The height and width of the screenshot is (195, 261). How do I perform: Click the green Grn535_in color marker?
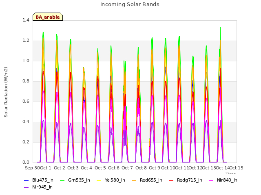pyautogui.click(x=62, y=180)
